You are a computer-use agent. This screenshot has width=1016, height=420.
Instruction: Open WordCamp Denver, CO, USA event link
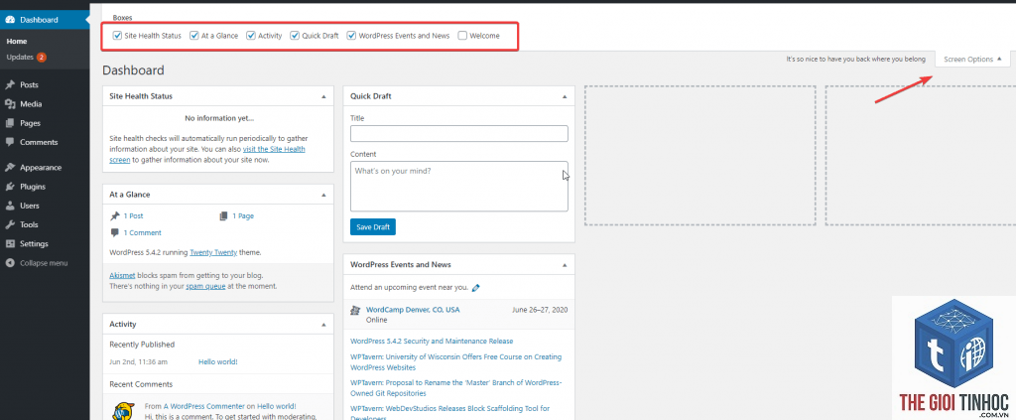click(413, 310)
